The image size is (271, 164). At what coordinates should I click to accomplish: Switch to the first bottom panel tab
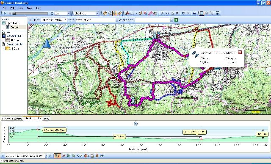click(x=6, y=119)
